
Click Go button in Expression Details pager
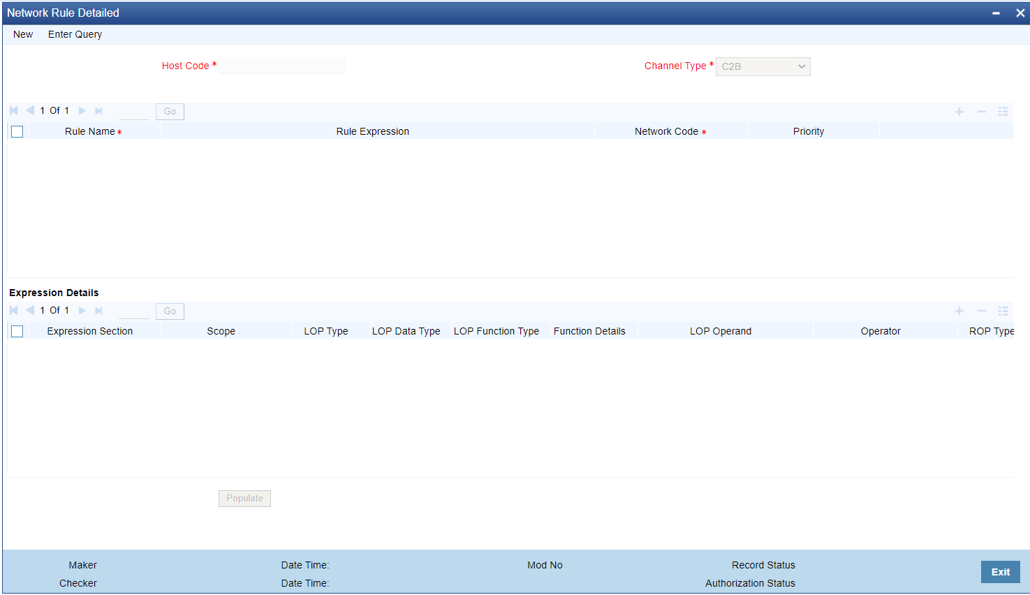pyautogui.click(x=170, y=311)
